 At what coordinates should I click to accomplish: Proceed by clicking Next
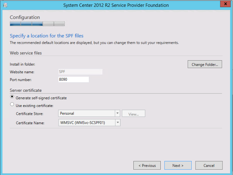point(178,165)
